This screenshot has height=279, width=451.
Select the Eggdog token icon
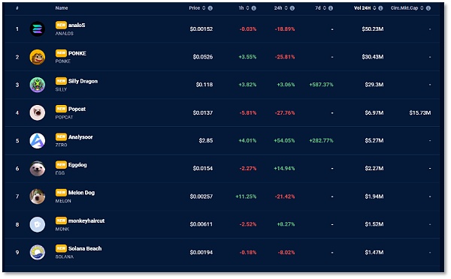(38, 169)
